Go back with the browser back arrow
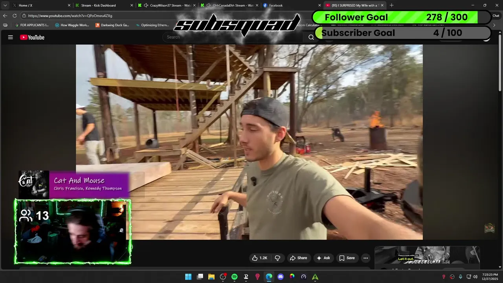 click(x=5, y=16)
